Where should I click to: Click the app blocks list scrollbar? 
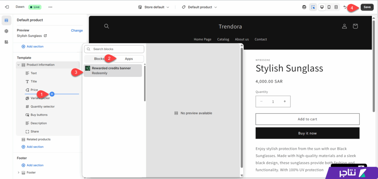[x=145, y=83]
